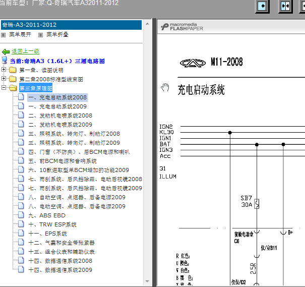This screenshot has width=305, height=287.
Task: Click 菜单展开 to expand all menus
Action: (x=20, y=35)
